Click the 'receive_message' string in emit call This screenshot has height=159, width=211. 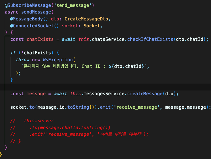point(137,107)
